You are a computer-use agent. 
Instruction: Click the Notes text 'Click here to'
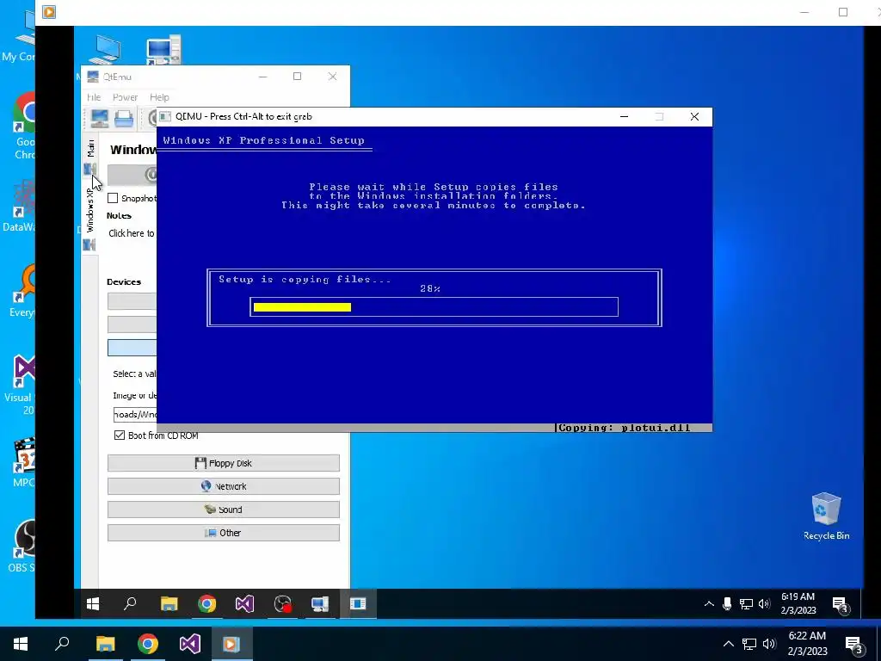click(132, 233)
